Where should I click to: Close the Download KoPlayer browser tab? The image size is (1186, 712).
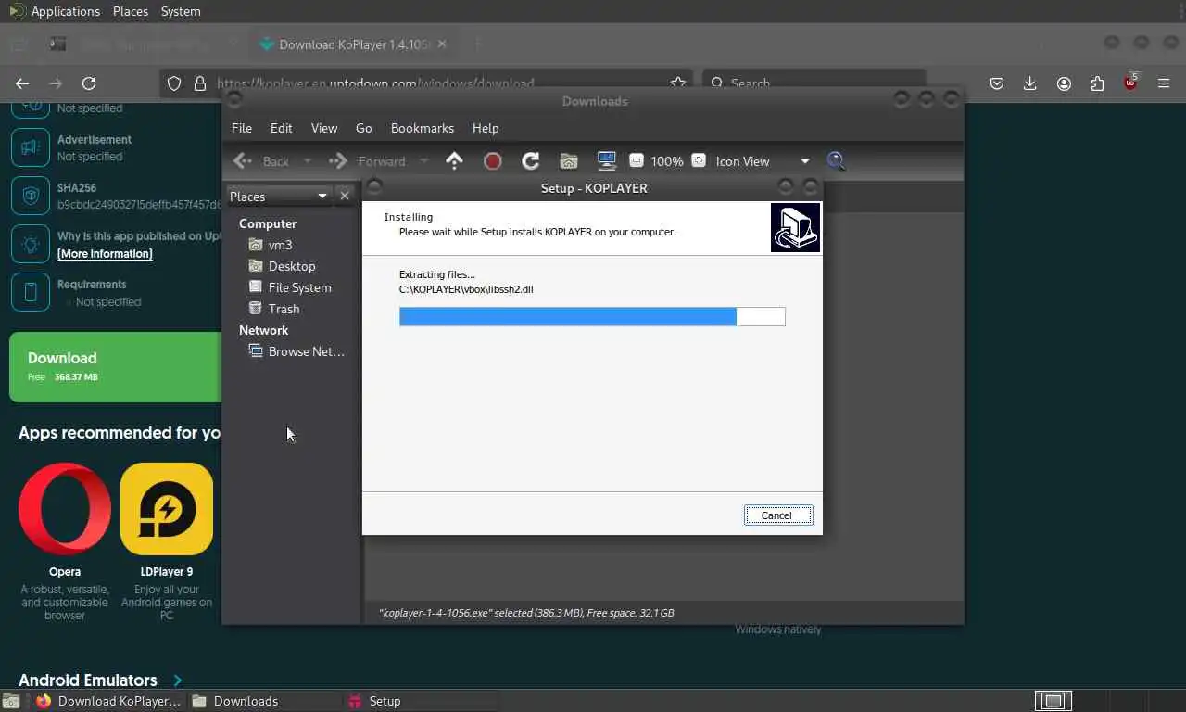(x=442, y=44)
